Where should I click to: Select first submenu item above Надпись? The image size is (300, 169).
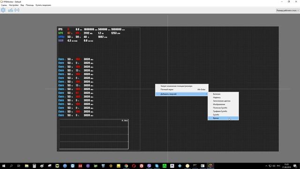pyautogui.click(x=223, y=94)
